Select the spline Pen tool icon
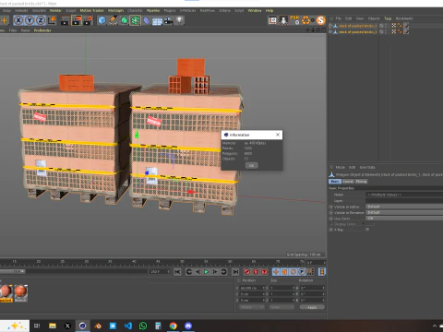Screen dimensions: 443x332 (x=113, y=20)
